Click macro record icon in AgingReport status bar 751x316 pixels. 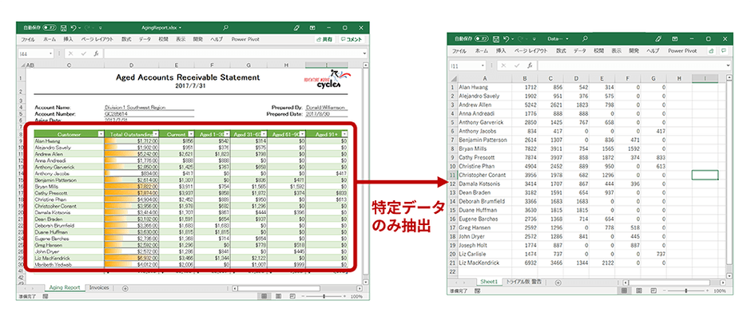[45, 297]
